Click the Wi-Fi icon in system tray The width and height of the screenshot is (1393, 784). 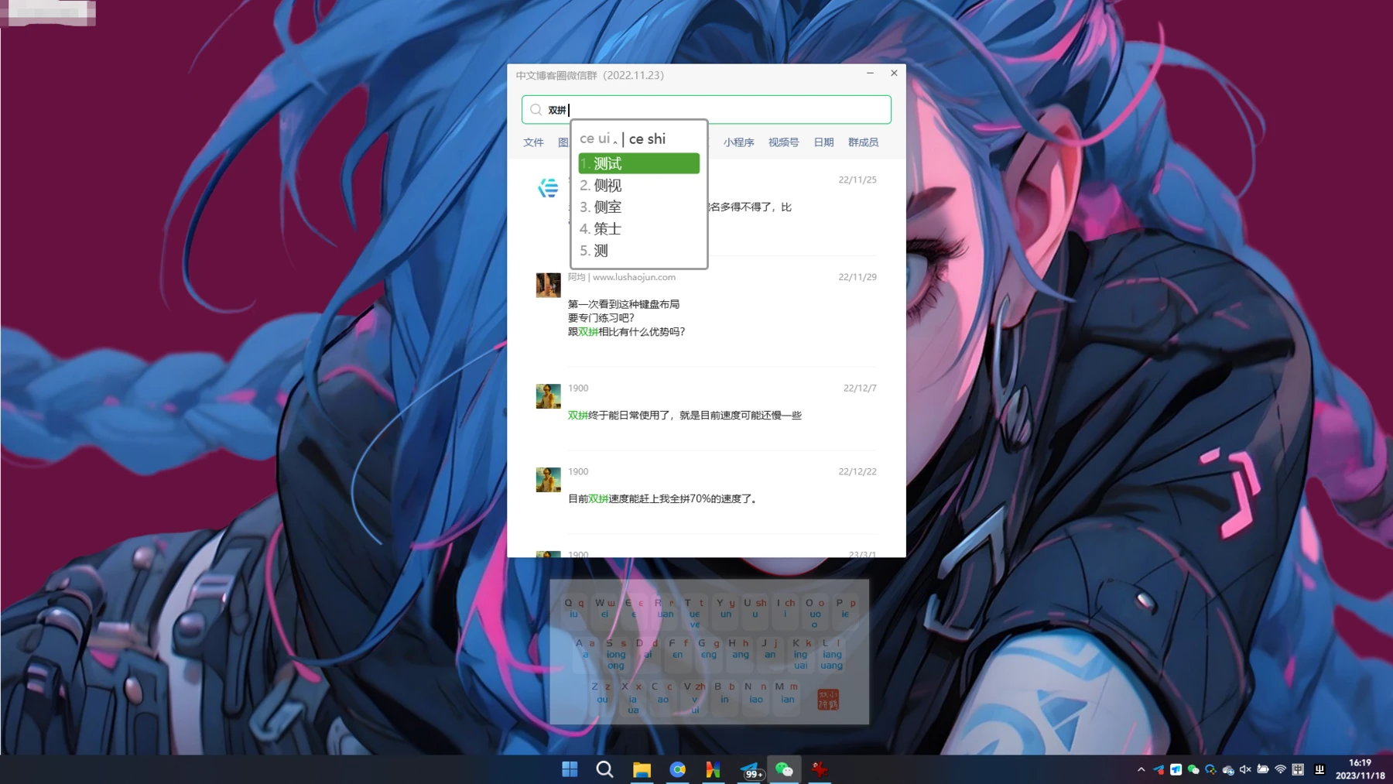click(x=1280, y=769)
